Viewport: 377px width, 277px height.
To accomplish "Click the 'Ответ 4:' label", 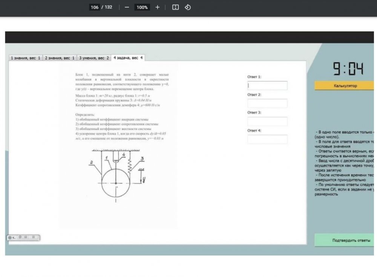I will click(254, 130).
